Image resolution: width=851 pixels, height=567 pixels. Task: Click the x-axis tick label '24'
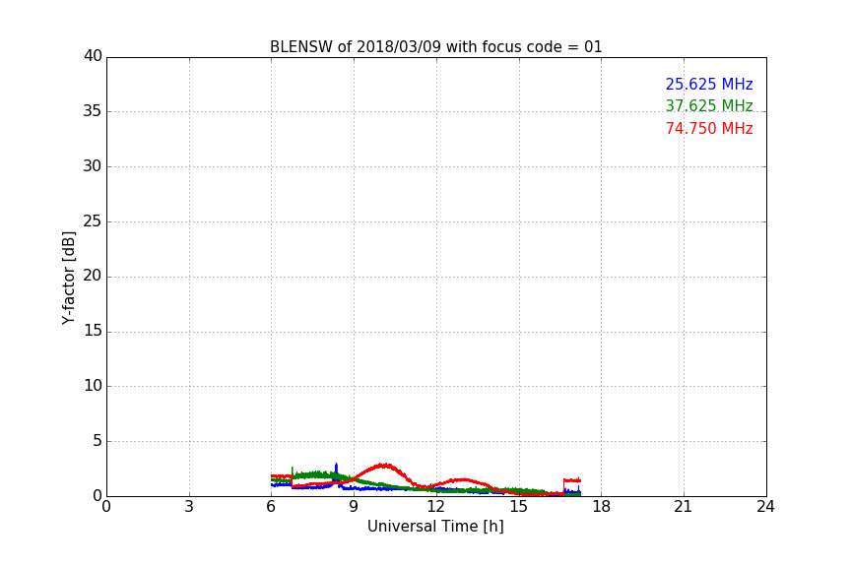click(x=765, y=507)
